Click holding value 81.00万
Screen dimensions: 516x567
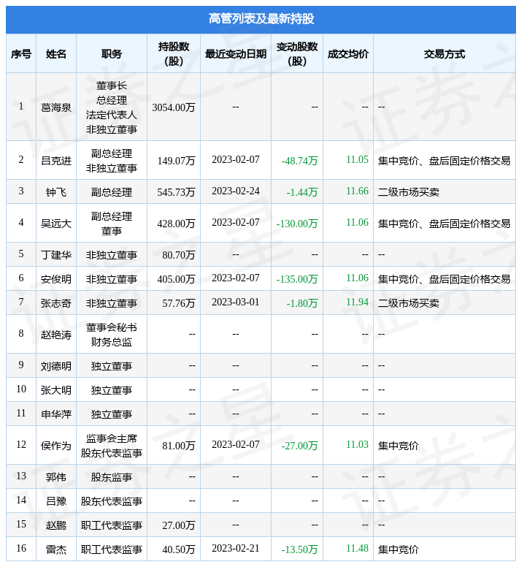179,446
